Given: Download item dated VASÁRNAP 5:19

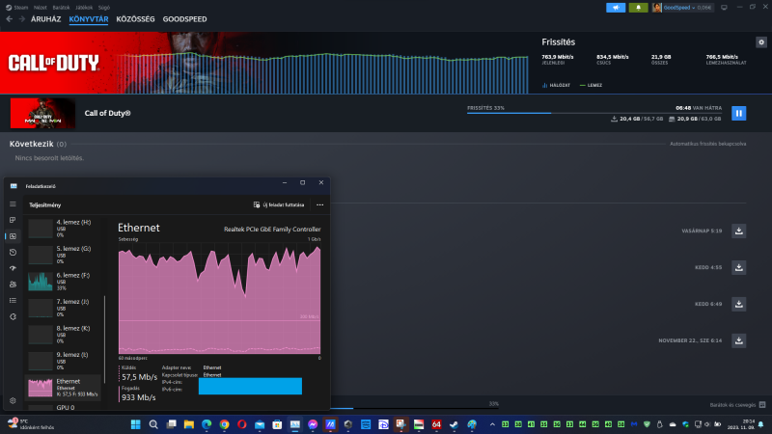Looking at the screenshot, I should click(x=738, y=231).
